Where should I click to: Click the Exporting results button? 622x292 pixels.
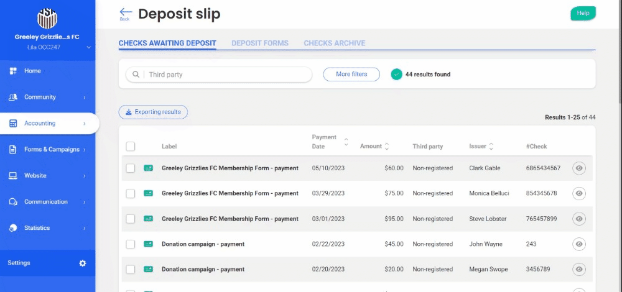pyautogui.click(x=153, y=112)
